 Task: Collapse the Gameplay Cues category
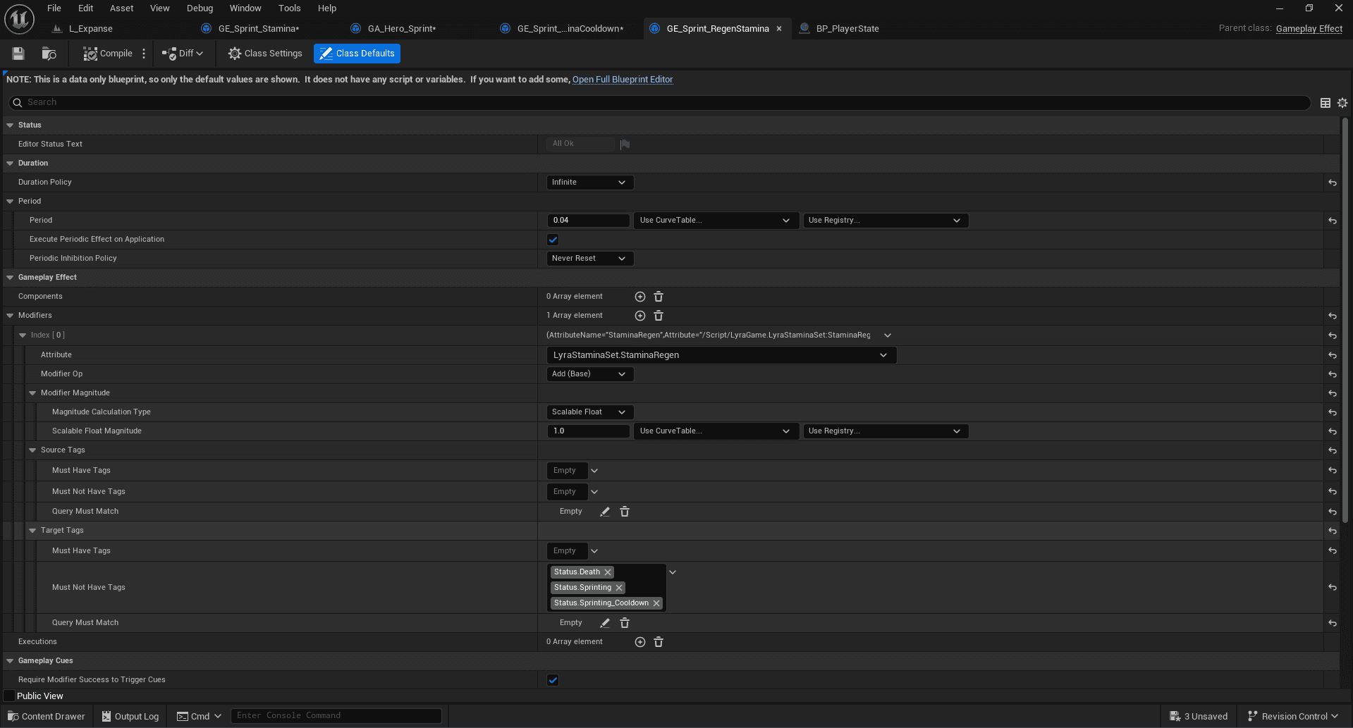pyautogui.click(x=10, y=661)
